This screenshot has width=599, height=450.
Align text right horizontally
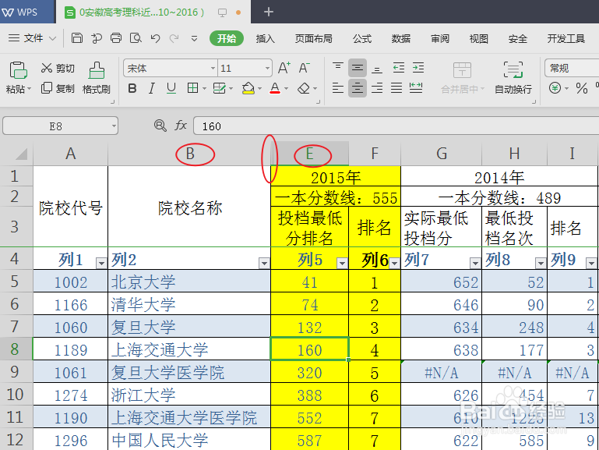click(377, 88)
